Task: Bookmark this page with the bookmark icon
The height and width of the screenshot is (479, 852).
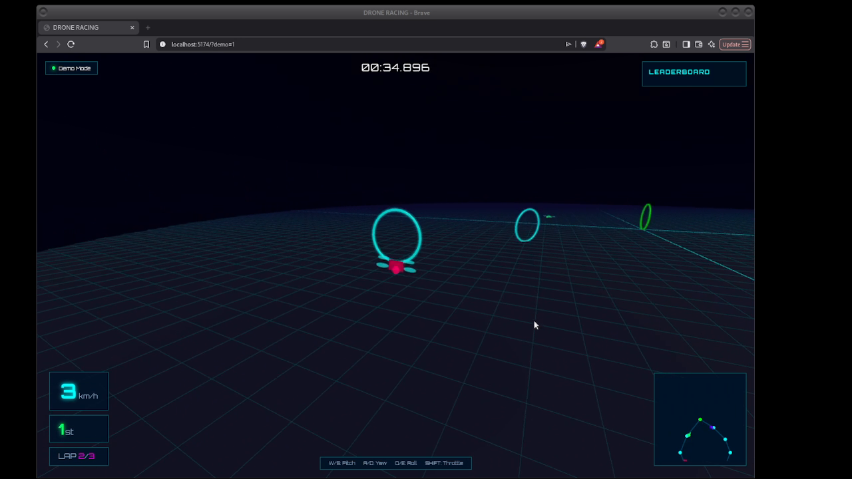Action: pyautogui.click(x=146, y=45)
